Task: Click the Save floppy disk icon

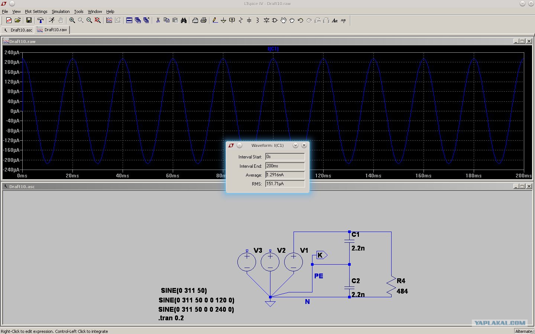Action: [29, 20]
